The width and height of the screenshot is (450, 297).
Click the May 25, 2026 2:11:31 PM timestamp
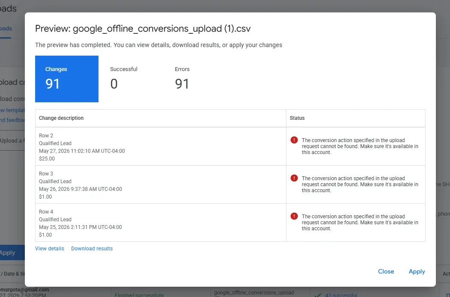click(80, 227)
